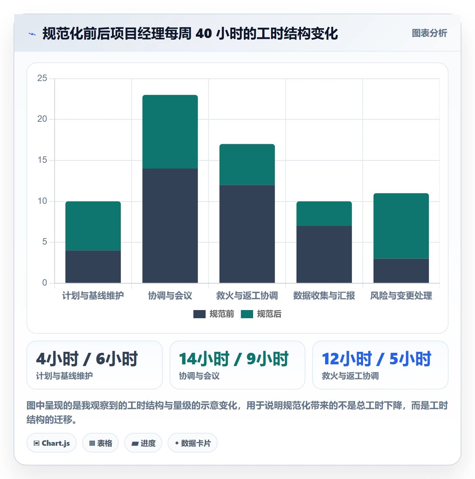Click the x-axis label 计划与基线维护
This screenshot has height=479, width=475.
click(x=93, y=295)
